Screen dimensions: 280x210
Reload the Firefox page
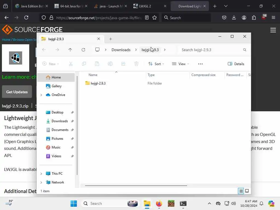click(x=26, y=17)
